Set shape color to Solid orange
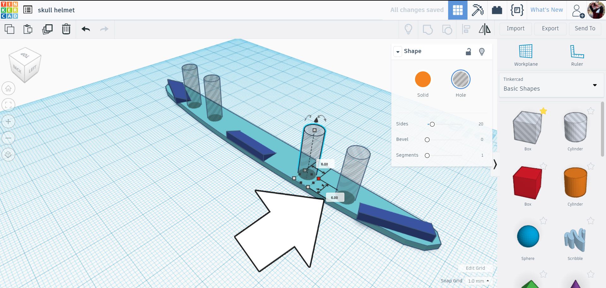Screen dimensions: 606x288 coord(423,79)
